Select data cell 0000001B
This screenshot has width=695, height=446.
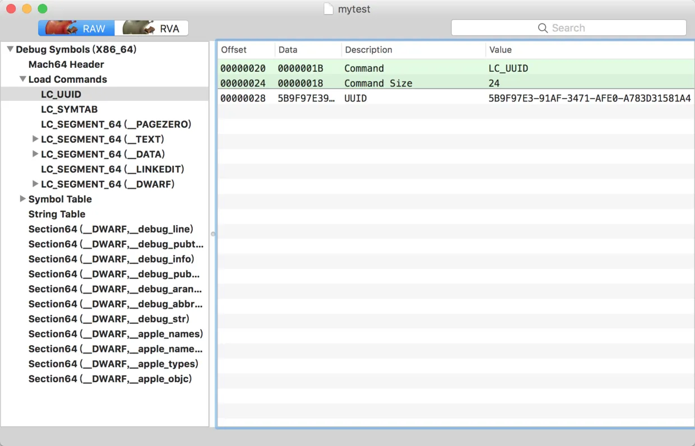point(300,68)
